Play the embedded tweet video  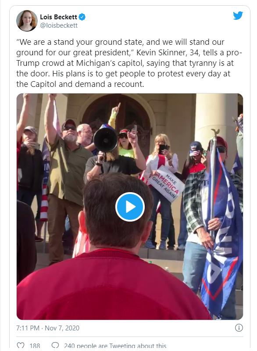[130, 207]
